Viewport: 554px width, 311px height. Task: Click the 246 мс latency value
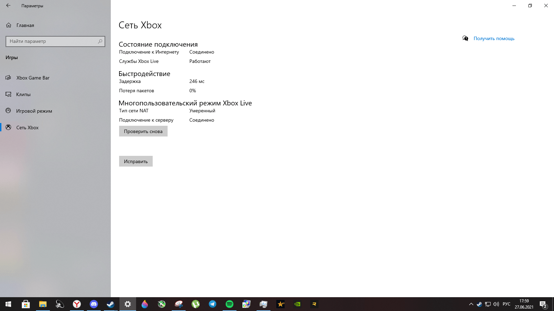pyautogui.click(x=197, y=82)
